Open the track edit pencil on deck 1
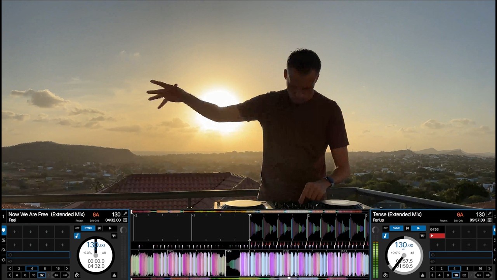Image resolution: width=497 pixels, height=280 pixels. tap(125, 213)
